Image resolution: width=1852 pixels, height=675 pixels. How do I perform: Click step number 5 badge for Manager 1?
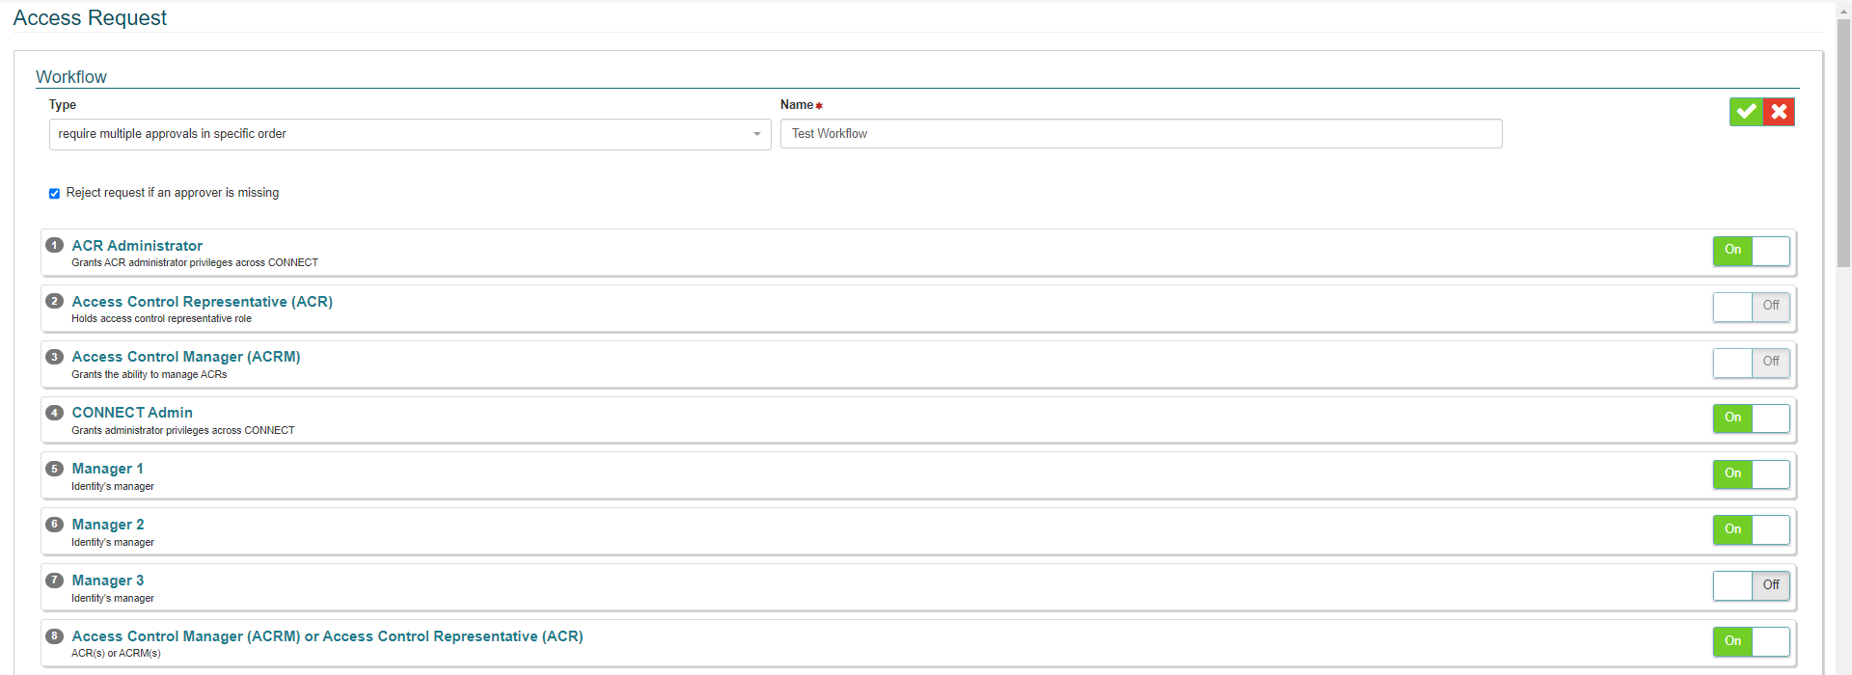pos(55,469)
